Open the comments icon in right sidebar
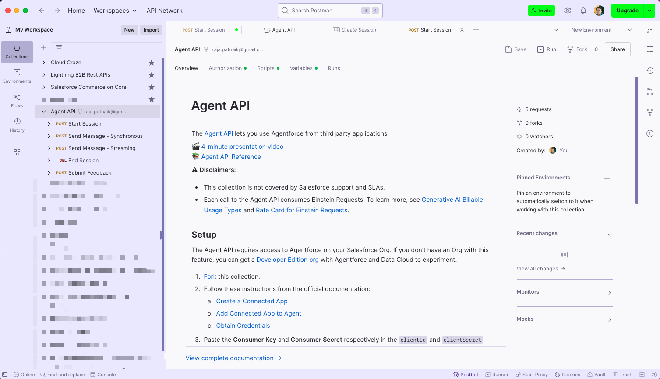The height and width of the screenshot is (379, 660). pyautogui.click(x=650, y=49)
